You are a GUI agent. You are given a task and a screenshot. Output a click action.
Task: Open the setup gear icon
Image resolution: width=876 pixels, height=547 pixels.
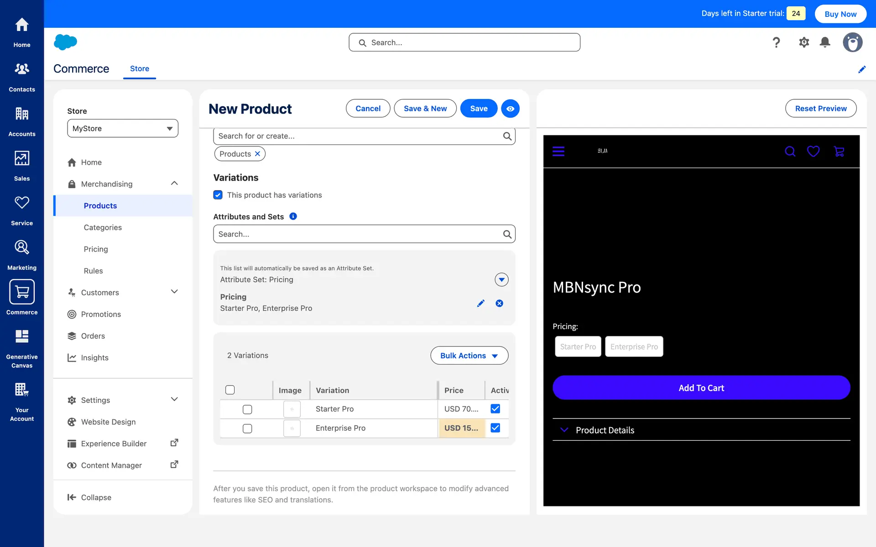[x=804, y=42]
